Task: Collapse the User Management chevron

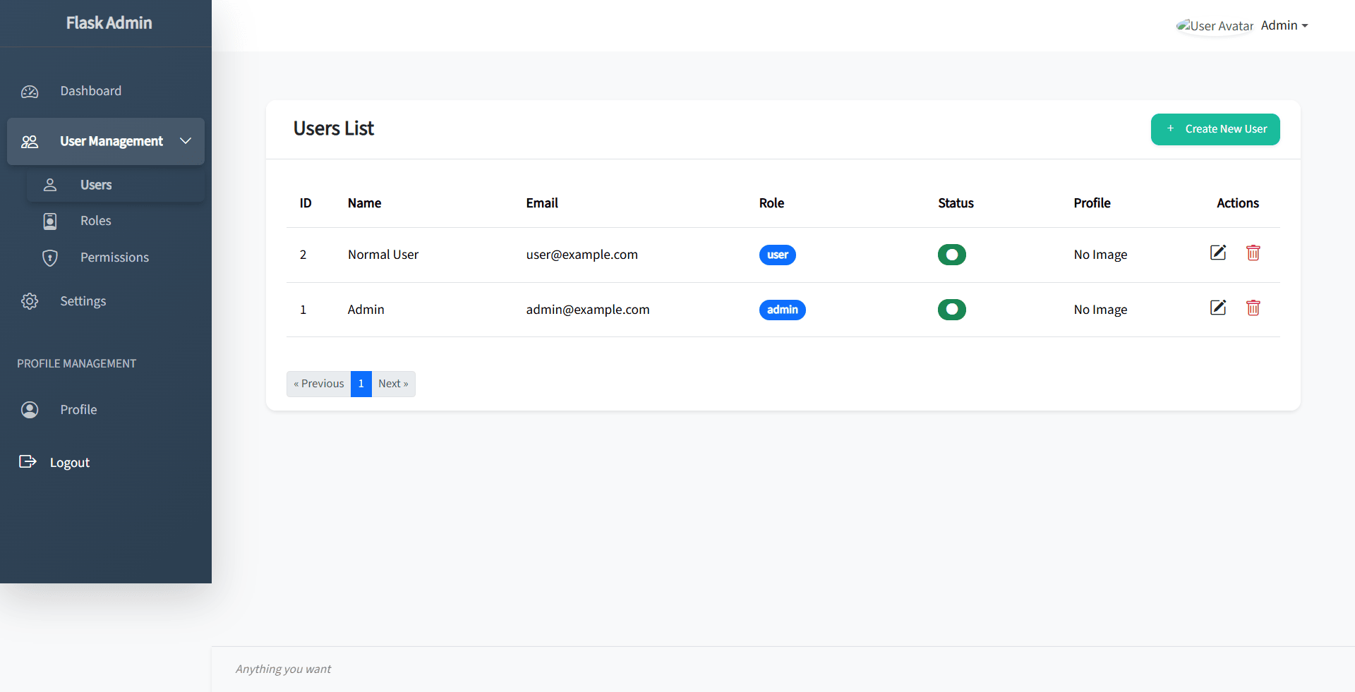Action: 186,141
